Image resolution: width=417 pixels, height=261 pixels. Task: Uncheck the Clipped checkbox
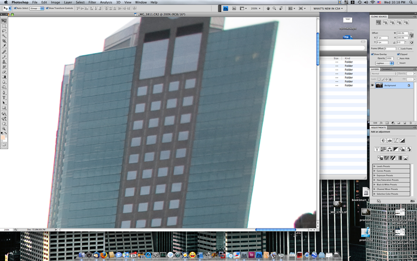click(398, 54)
